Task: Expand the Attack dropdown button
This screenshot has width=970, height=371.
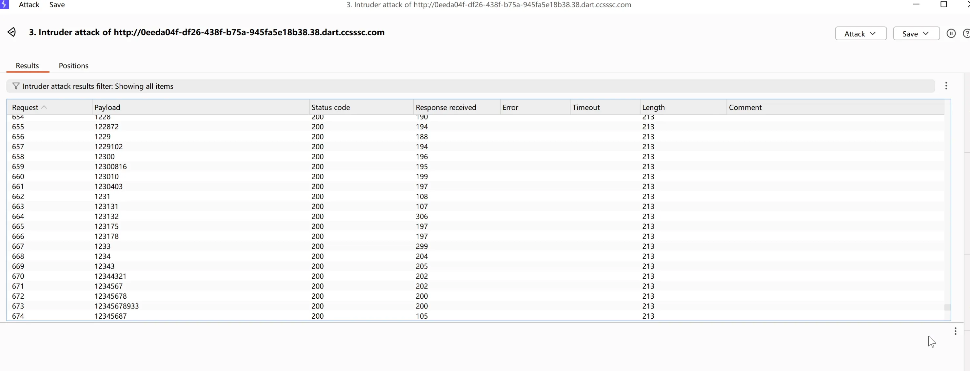Action: (x=861, y=33)
